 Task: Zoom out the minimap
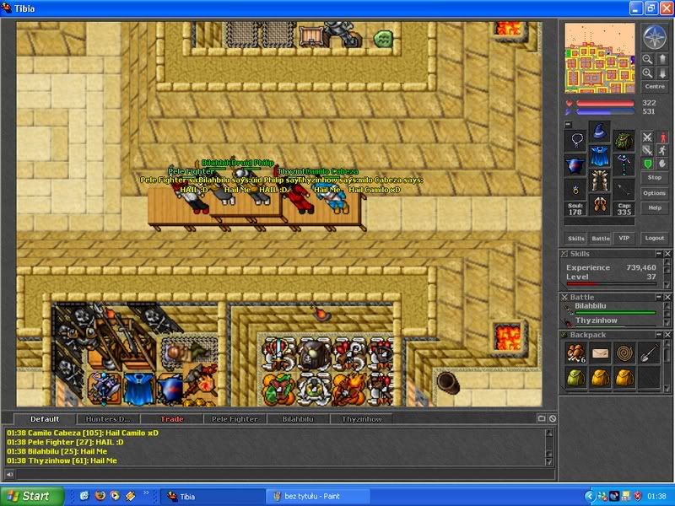point(647,59)
